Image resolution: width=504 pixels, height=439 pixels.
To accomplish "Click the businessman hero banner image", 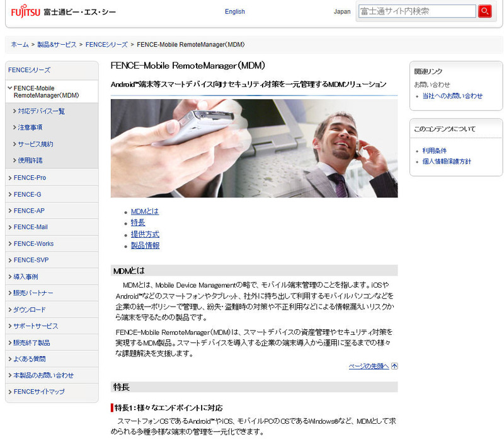I will pos(254,148).
